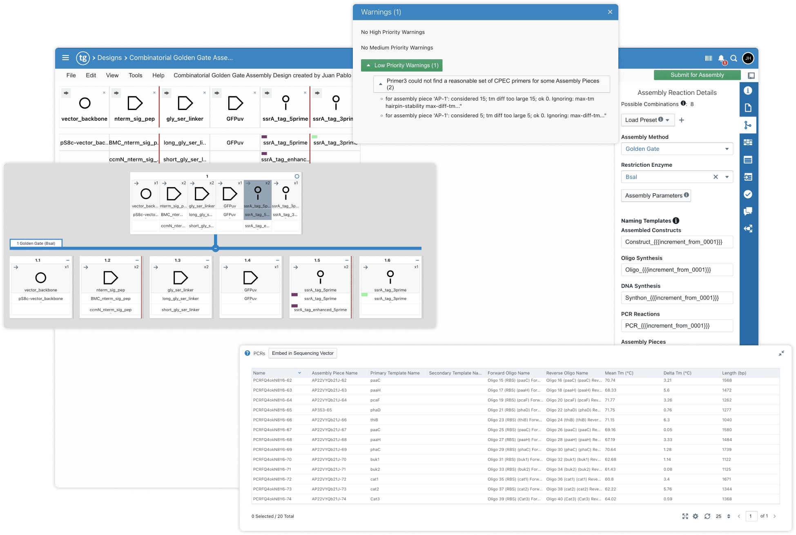Viewport: 796px width, 535px height.
Task: Refresh the PCRs table with the refresh icon
Action: pos(707,516)
